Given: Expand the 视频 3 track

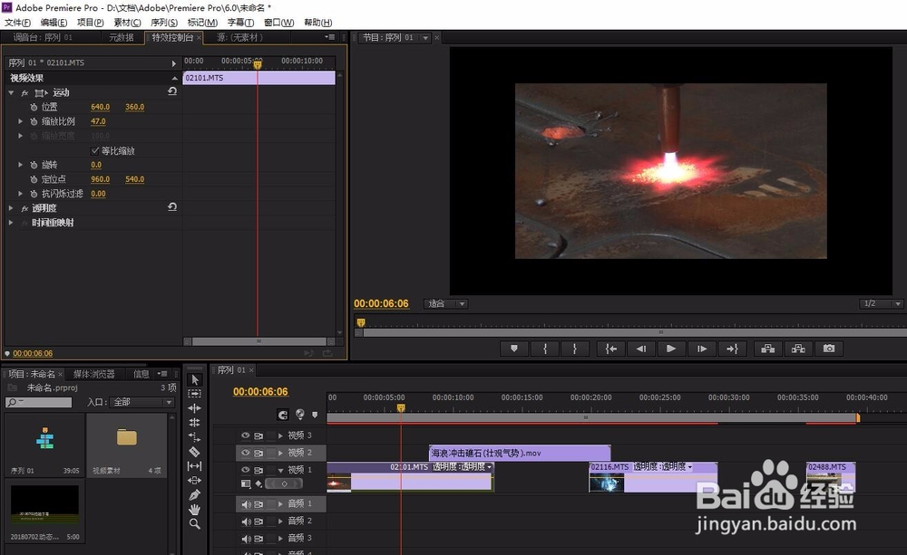Looking at the screenshot, I should 280,435.
